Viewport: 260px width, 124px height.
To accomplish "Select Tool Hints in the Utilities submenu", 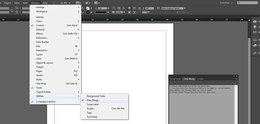I will click(x=104, y=117).
